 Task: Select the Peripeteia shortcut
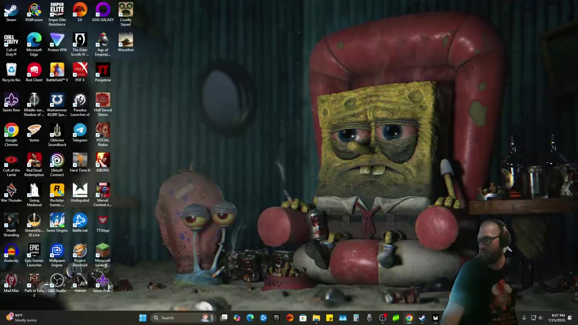(x=103, y=73)
